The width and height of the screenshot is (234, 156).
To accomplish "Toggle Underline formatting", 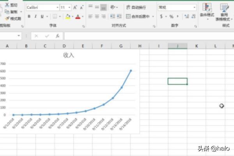I will 42,16.
